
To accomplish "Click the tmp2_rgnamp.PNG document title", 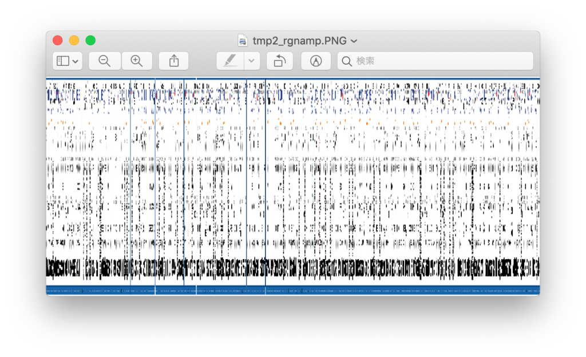I will pyautogui.click(x=300, y=41).
